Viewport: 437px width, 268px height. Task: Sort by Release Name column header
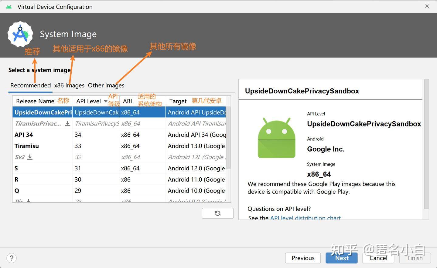click(35, 101)
